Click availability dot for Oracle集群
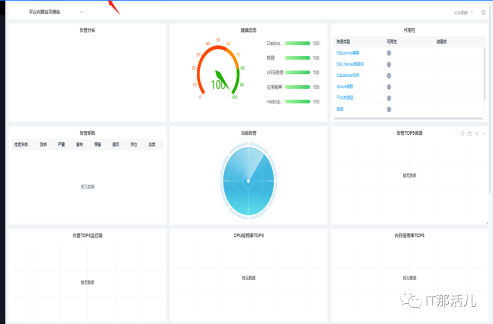 (389, 87)
